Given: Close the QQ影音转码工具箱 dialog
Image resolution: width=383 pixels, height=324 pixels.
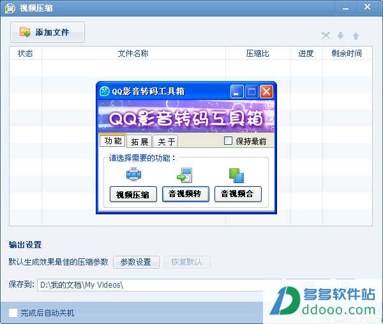Looking at the screenshot, I should tap(266, 91).
